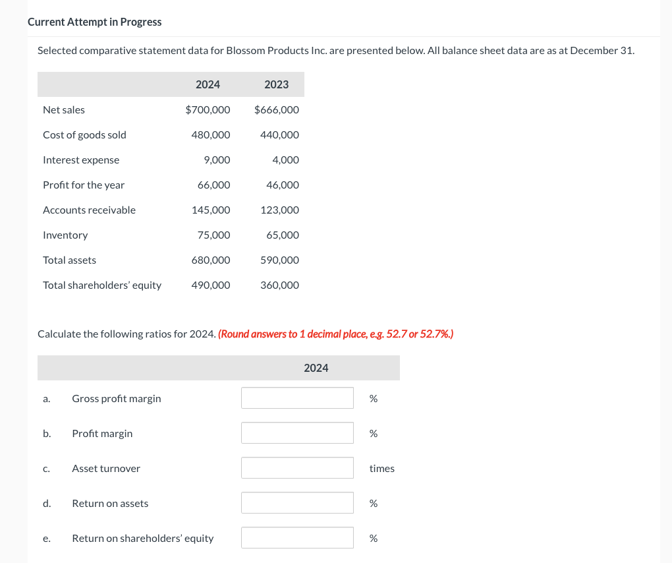This screenshot has height=563, width=672.
Task: Click the Gross profit margin input field
Action: [x=297, y=397]
